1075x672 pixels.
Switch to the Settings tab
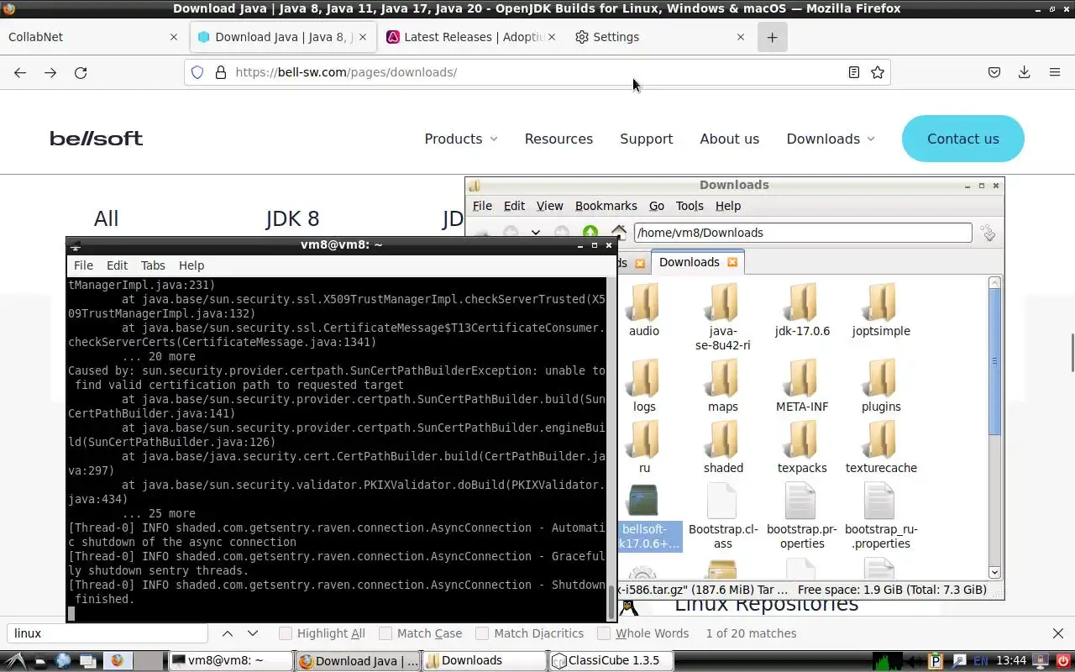[x=659, y=37]
